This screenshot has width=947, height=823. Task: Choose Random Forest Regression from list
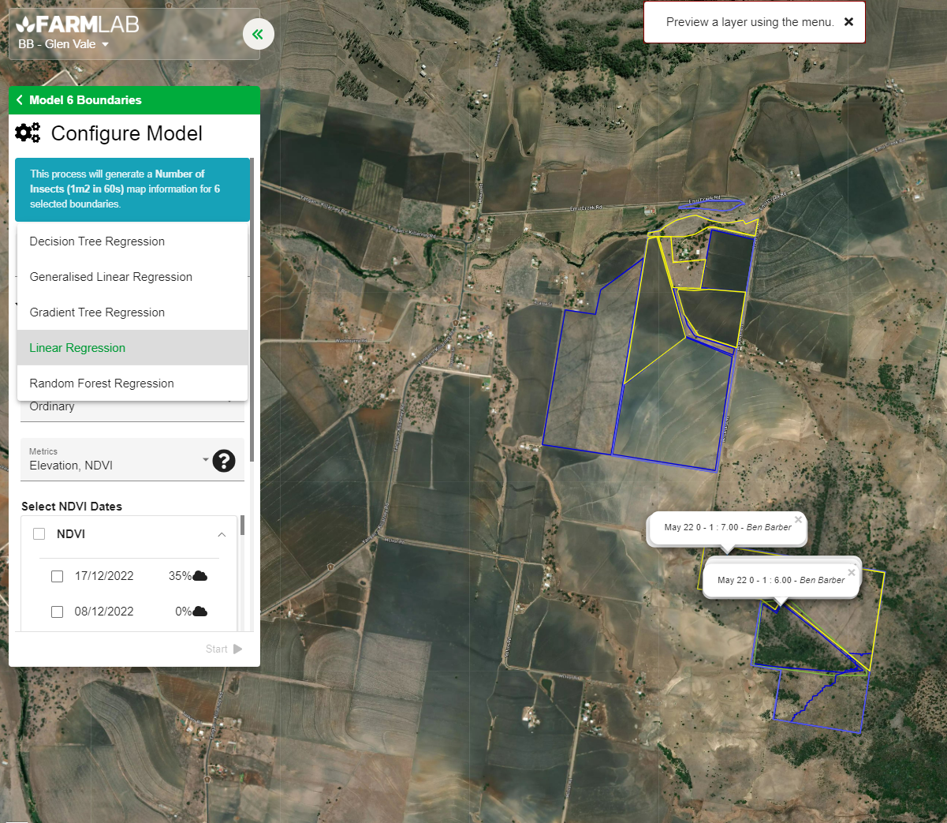[x=102, y=383]
